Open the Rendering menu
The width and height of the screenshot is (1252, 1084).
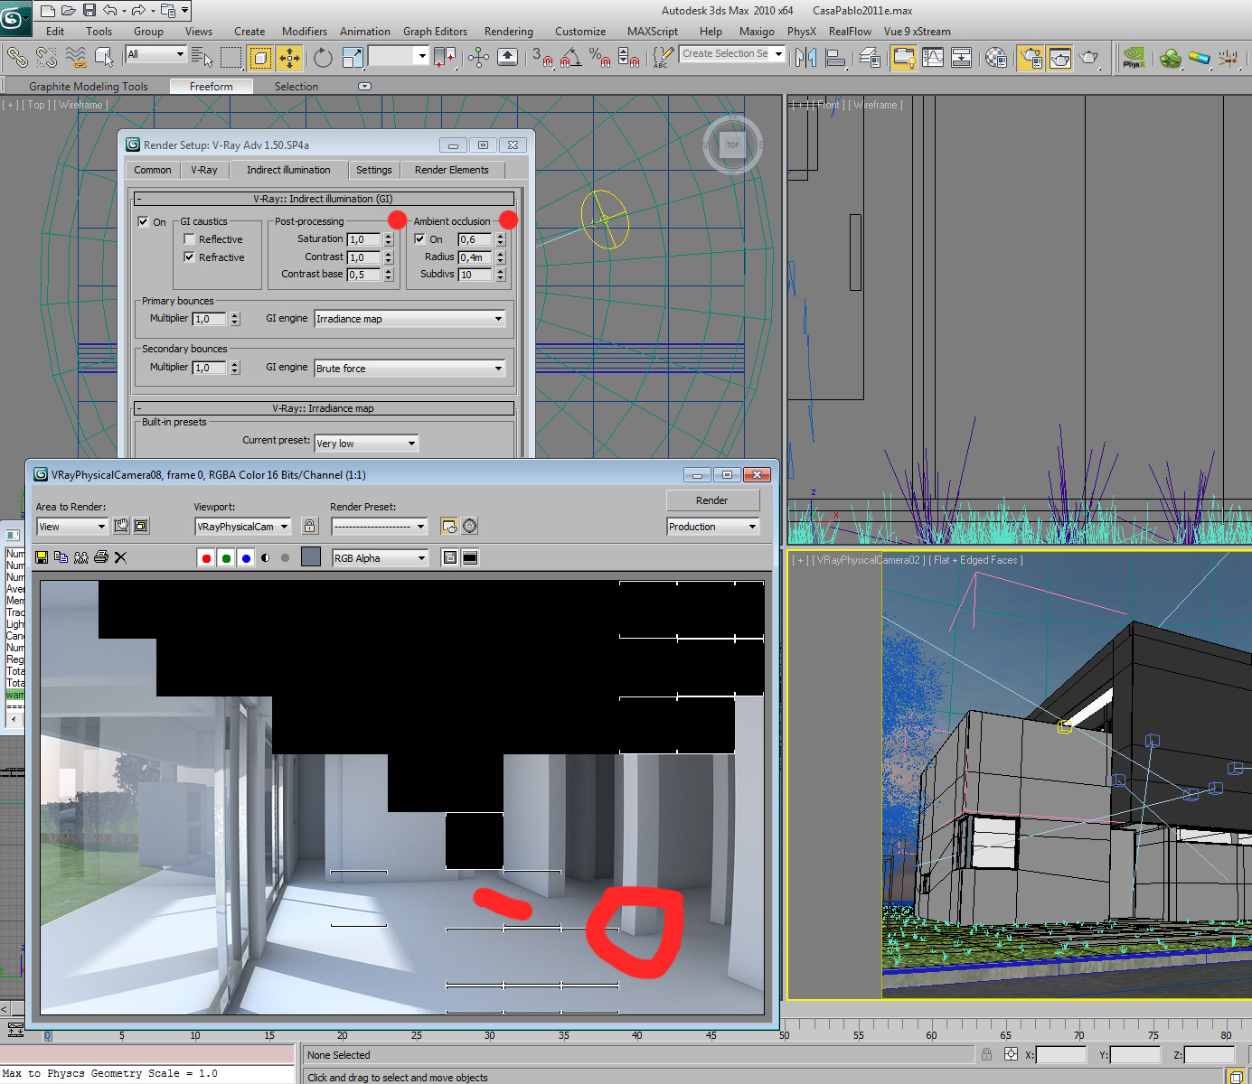tap(508, 31)
